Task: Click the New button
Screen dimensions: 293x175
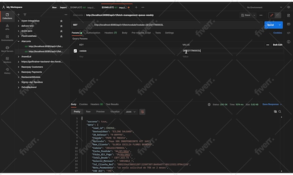Action: click(x=54, y=7)
